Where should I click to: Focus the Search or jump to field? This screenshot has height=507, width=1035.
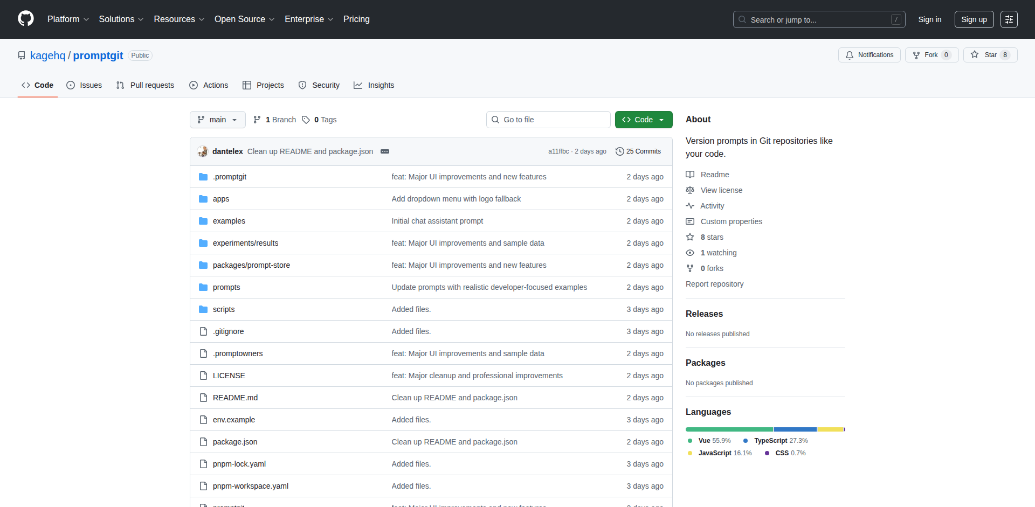(x=819, y=19)
